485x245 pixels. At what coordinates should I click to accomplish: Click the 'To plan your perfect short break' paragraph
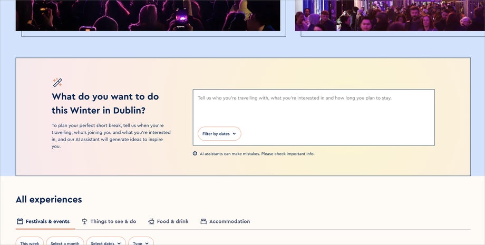point(111,136)
